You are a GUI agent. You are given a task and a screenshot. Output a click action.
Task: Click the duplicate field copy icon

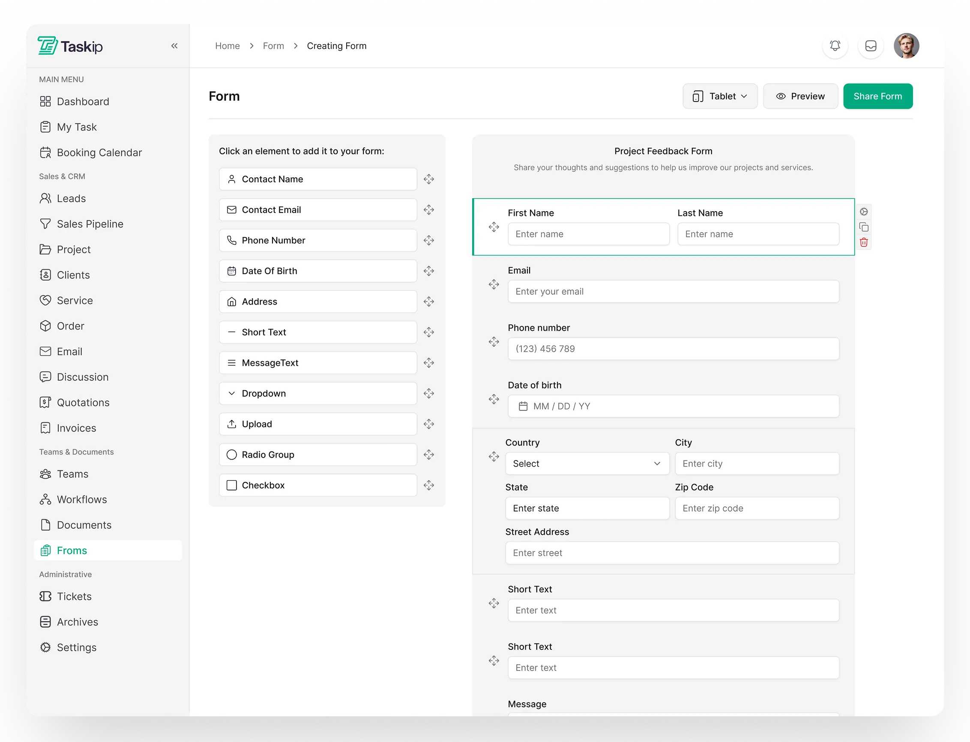[864, 227]
